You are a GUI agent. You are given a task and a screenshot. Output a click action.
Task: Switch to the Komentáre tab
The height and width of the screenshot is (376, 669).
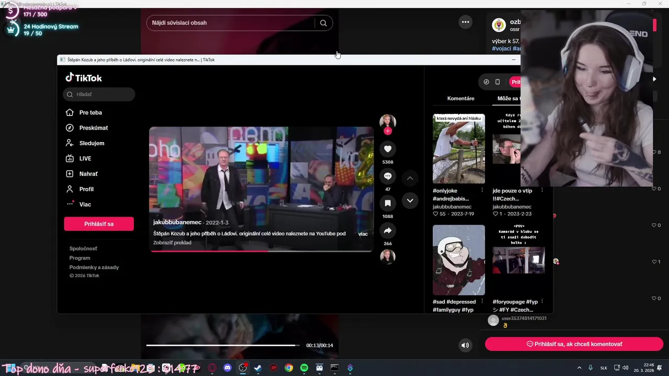pos(461,98)
